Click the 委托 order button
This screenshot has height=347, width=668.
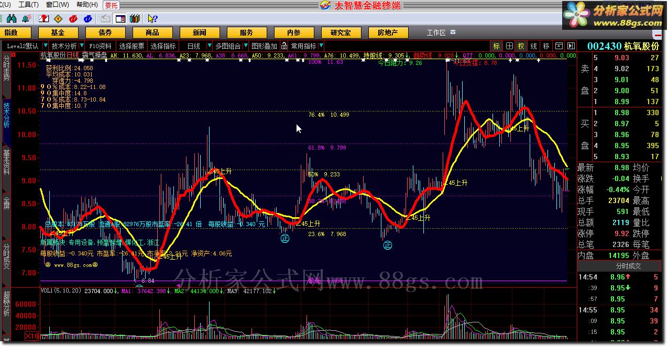pyautogui.click(x=111, y=5)
